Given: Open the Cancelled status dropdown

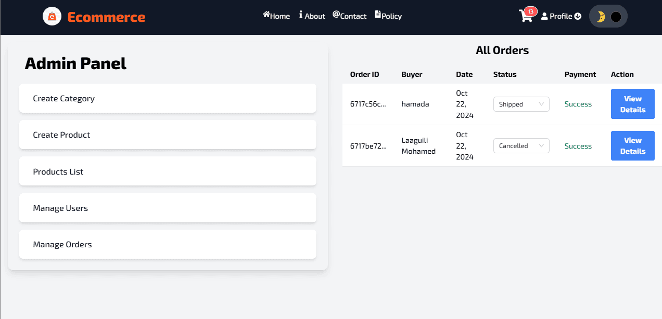Looking at the screenshot, I should [521, 145].
